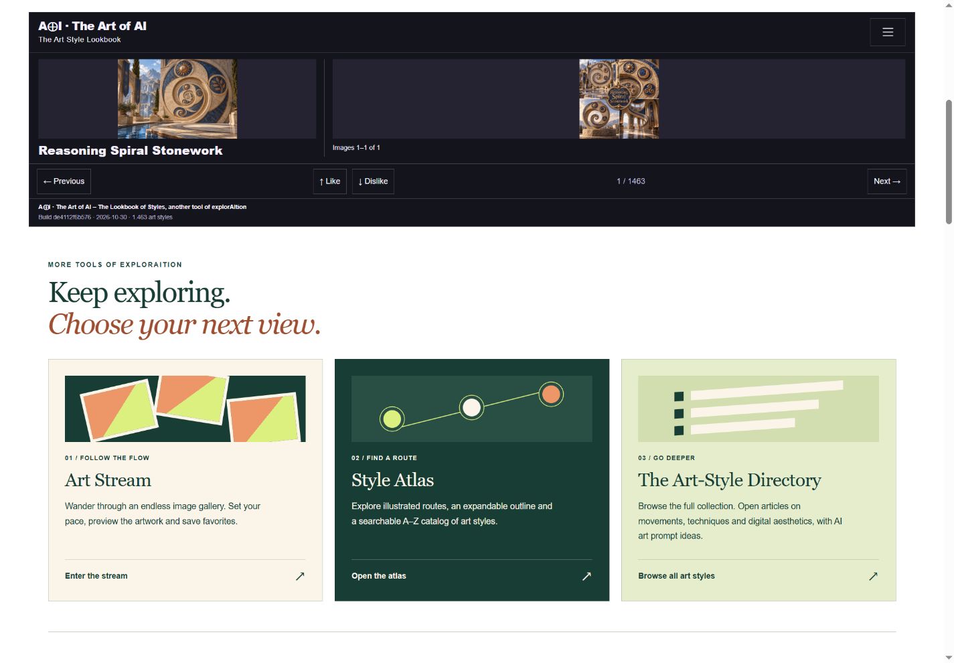Open the Style Atlas heading
This screenshot has width=954, height=663.
392,480
